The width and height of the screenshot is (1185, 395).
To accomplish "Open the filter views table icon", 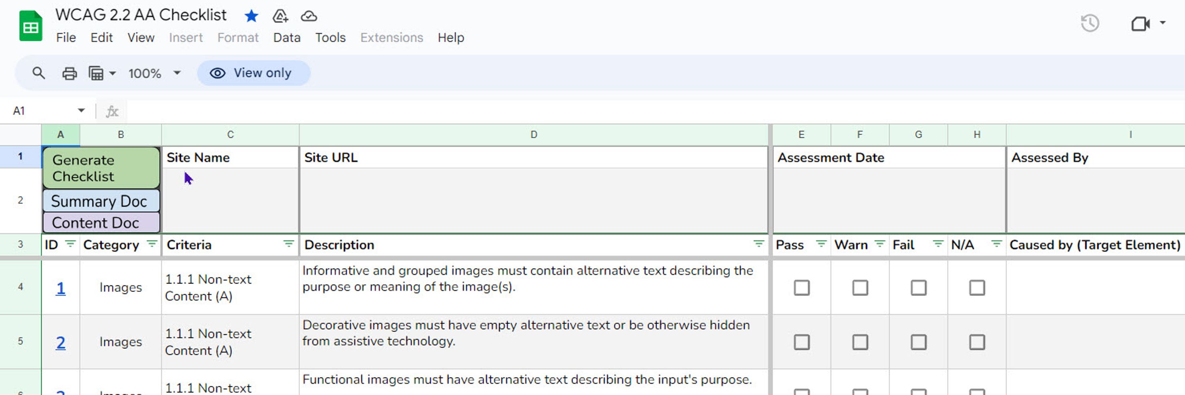I will click(x=96, y=73).
